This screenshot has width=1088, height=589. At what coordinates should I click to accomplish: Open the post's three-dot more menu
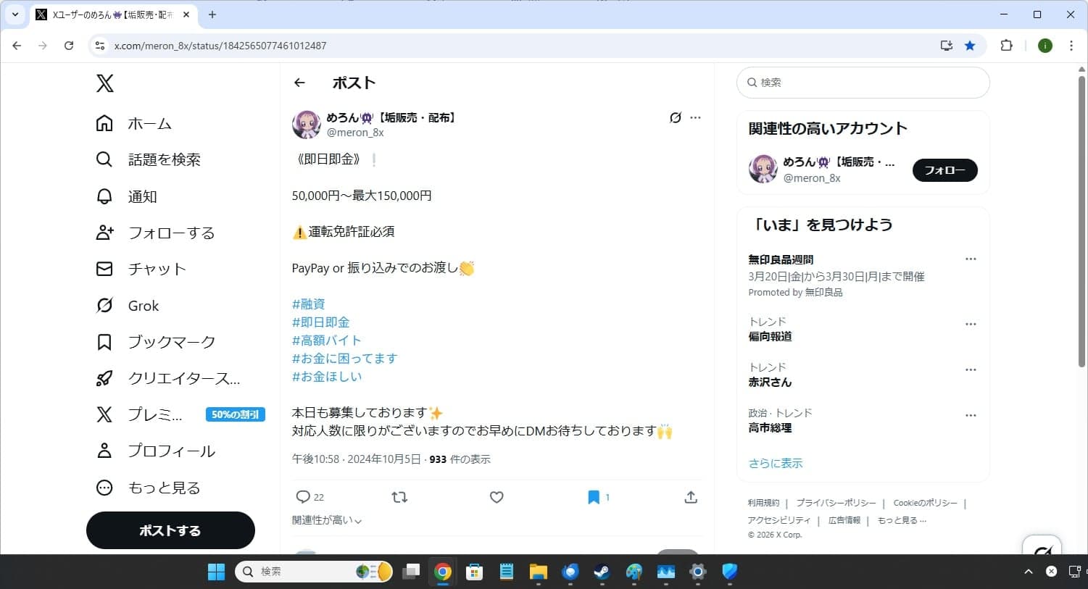coord(696,117)
